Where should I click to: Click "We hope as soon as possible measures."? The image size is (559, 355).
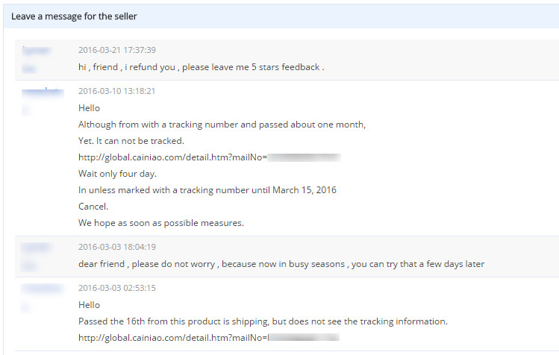pos(160,223)
